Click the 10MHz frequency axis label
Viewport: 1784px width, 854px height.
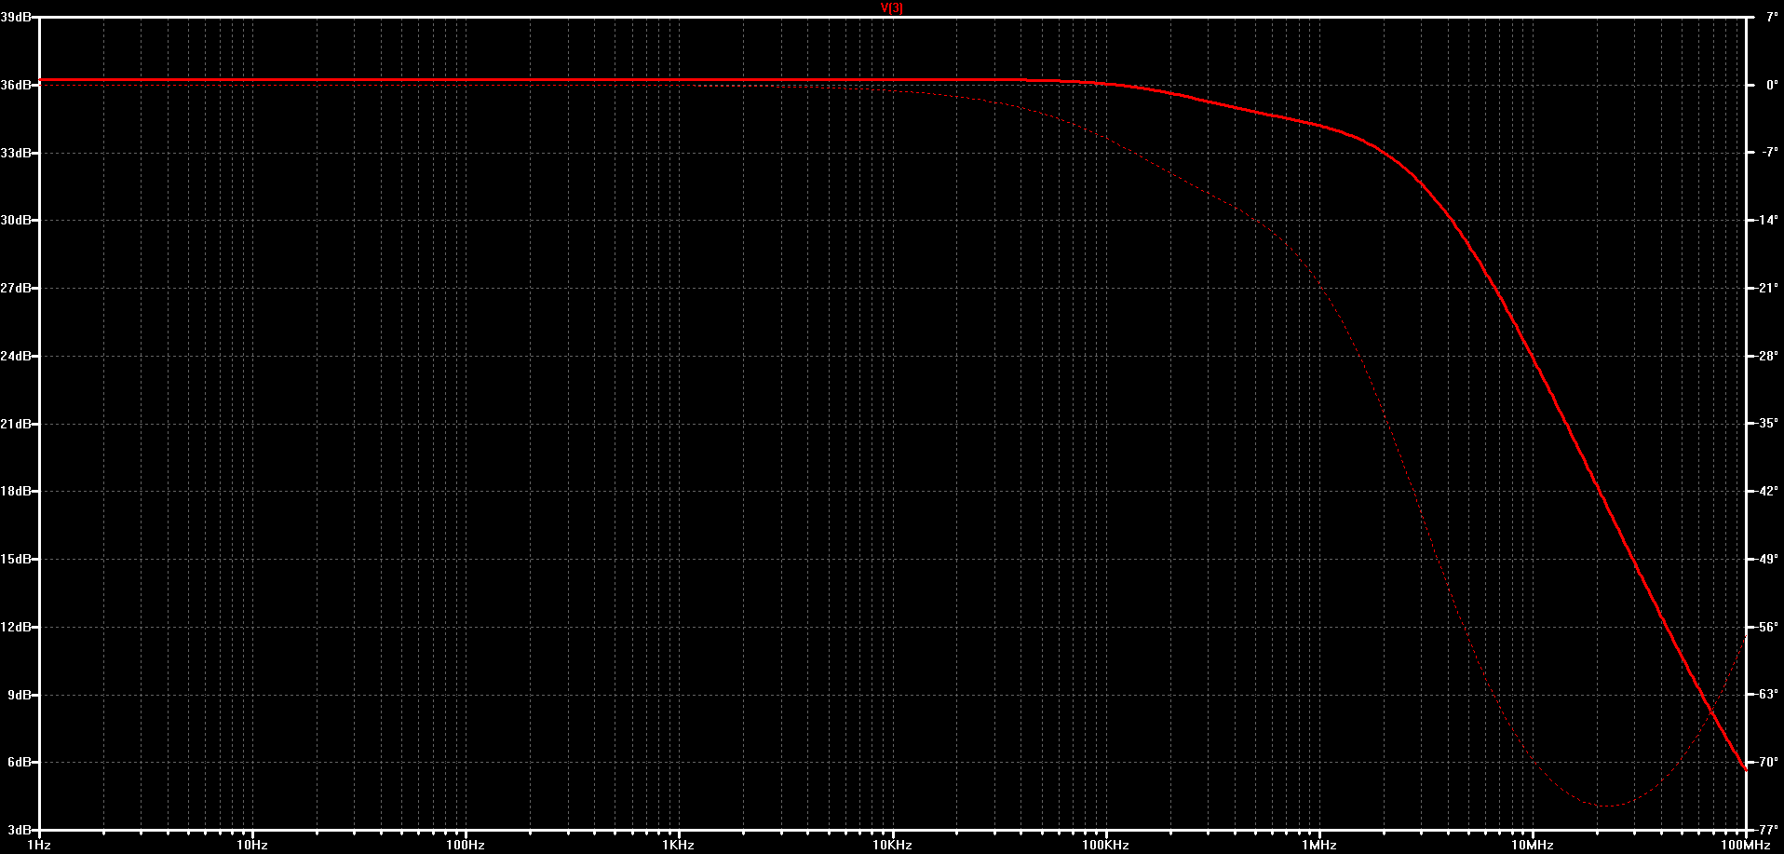pos(1533,846)
